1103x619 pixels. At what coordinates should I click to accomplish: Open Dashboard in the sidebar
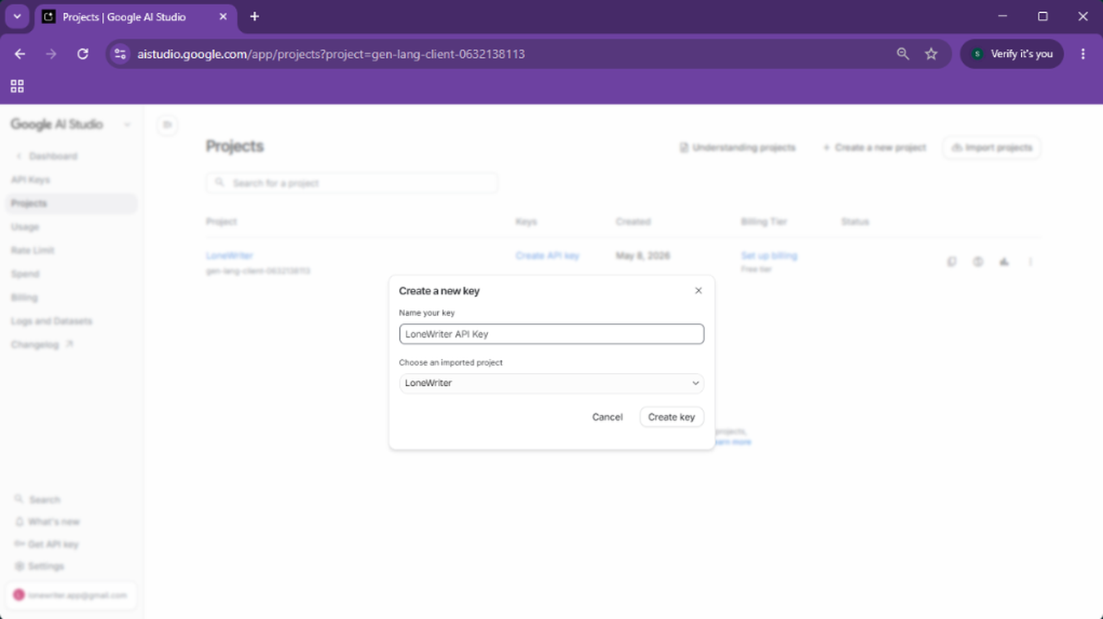point(53,156)
